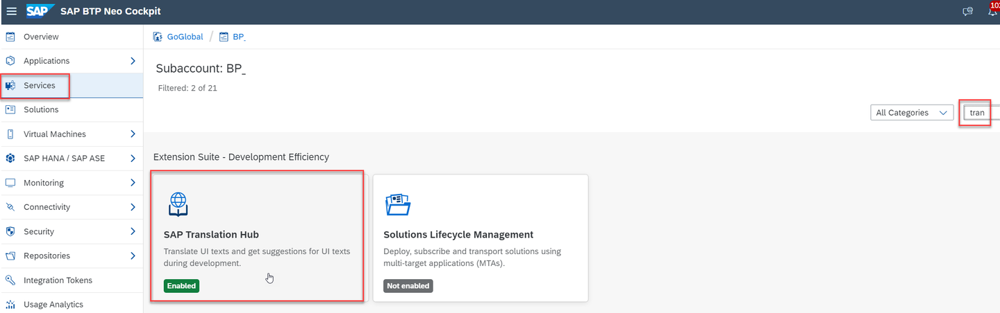Image resolution: width=1000 pixels, height=313 pixels.
Task: Expand the SAP HANA / SAP ASE chevron
Action: point(133,159)
